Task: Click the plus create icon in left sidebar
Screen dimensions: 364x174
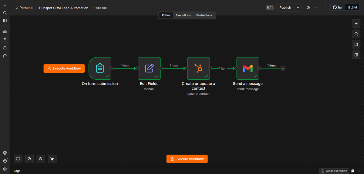Action: [5, 5]
